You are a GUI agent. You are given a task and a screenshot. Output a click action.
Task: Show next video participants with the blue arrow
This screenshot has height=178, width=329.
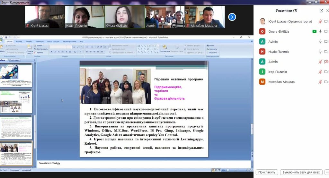[x=232, y=17]
